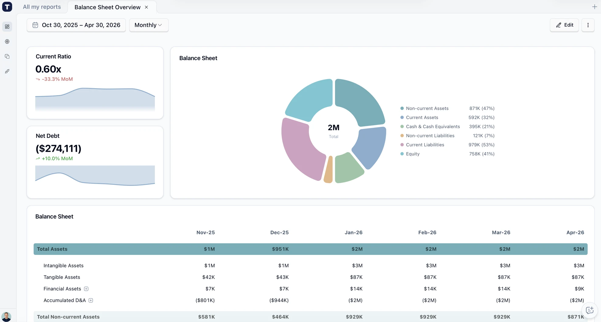This screenshot has height=322, width=601.
Task: Open the Oct 30, 2025 – Apr 30, 2026 date picker
Action: tap(76, 25)
